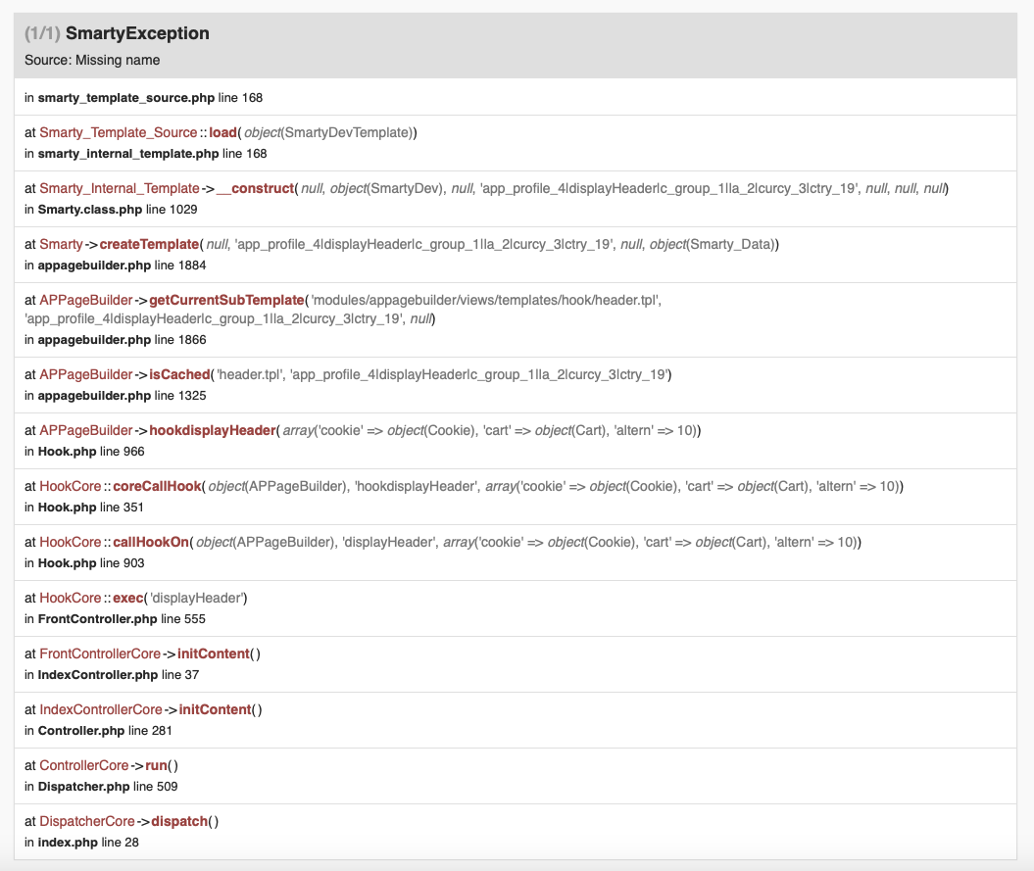This screenshot has height=871, width=1034.
Task: Select the 'Source: Missing name' message
Action: [92, 60]
